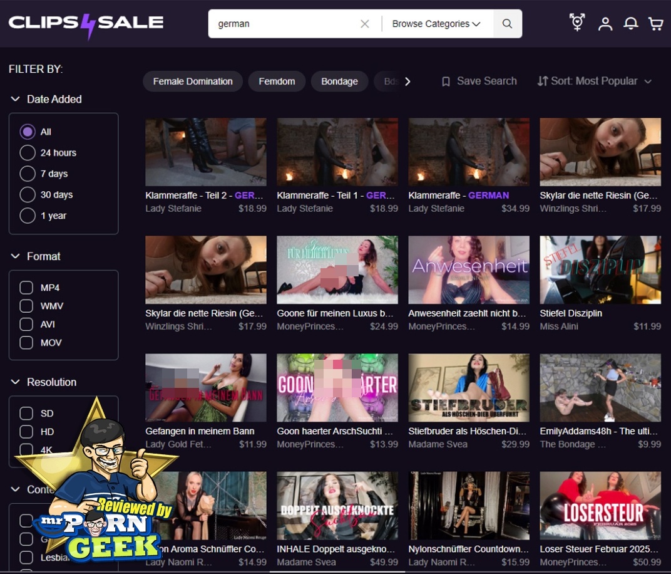Screen dimensions: 671x574
Task: Open the shopping cart icon
Action: click(x=655, y=24)
